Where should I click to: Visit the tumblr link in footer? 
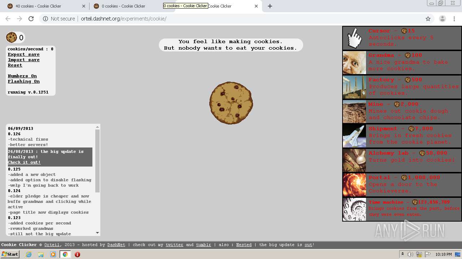(x=204, y=245)
